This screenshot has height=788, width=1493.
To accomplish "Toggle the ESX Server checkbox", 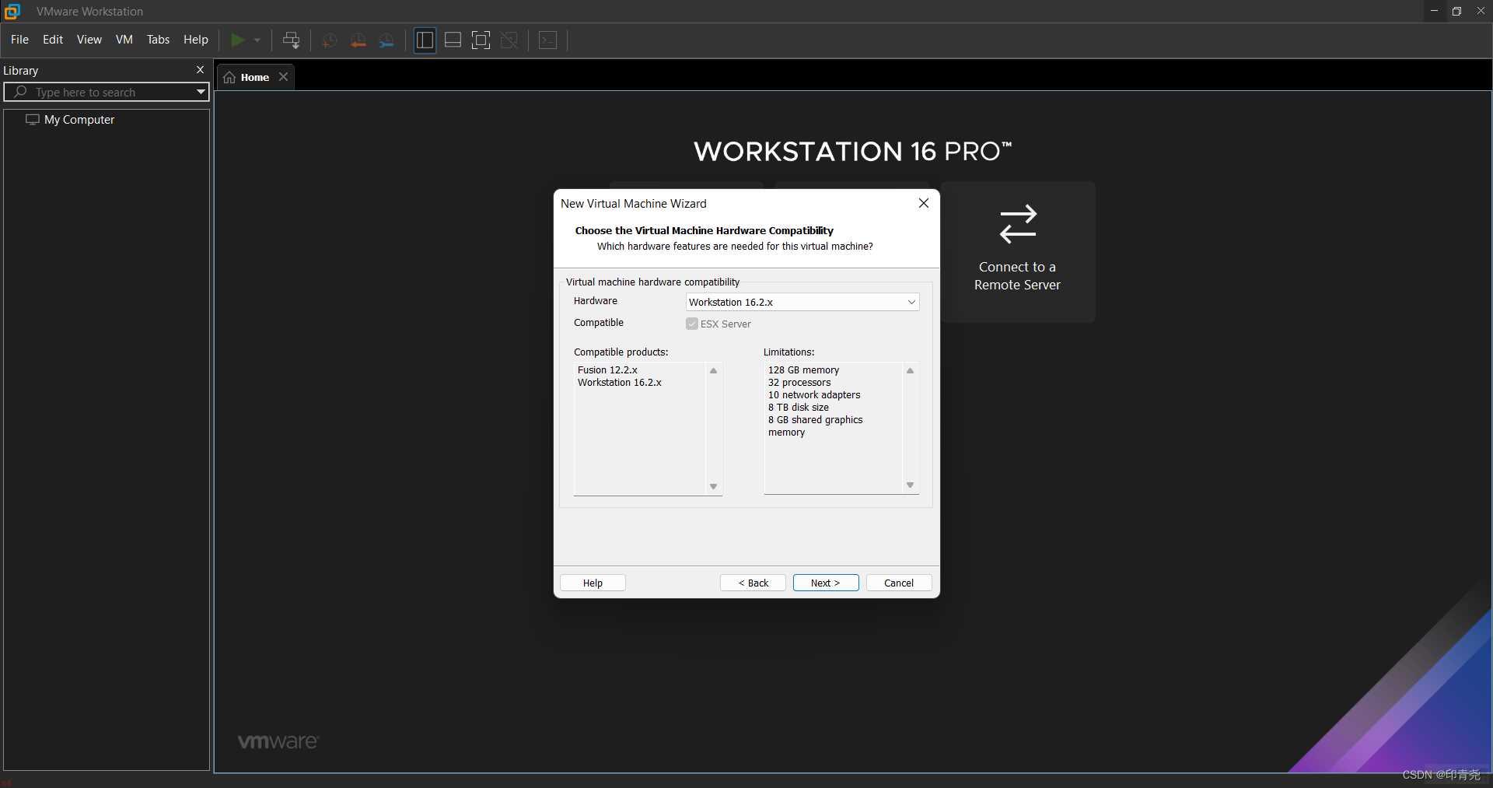I will (x=691, y=324).
